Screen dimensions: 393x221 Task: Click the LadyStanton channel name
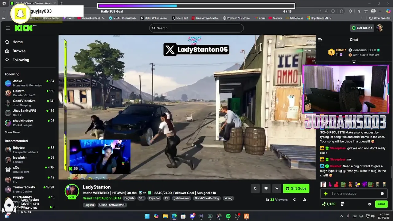[x=97, y=187]
